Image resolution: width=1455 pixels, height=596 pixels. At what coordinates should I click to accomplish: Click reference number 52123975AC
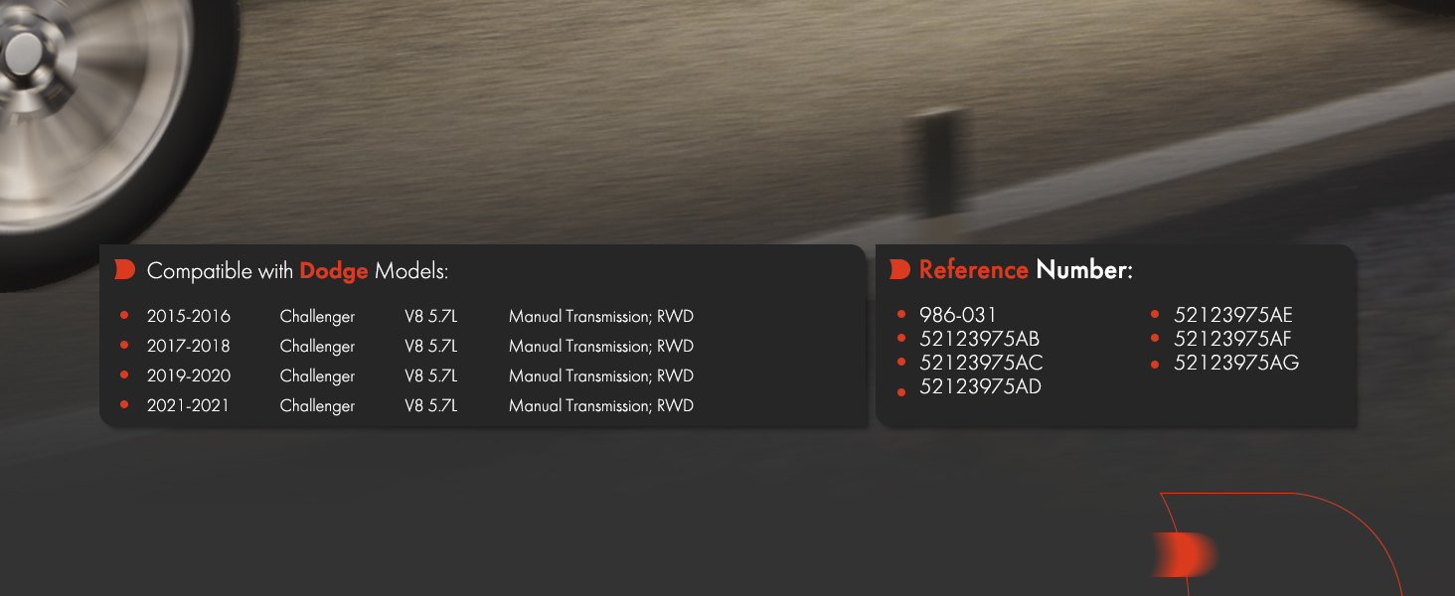[x=981, y=363]
